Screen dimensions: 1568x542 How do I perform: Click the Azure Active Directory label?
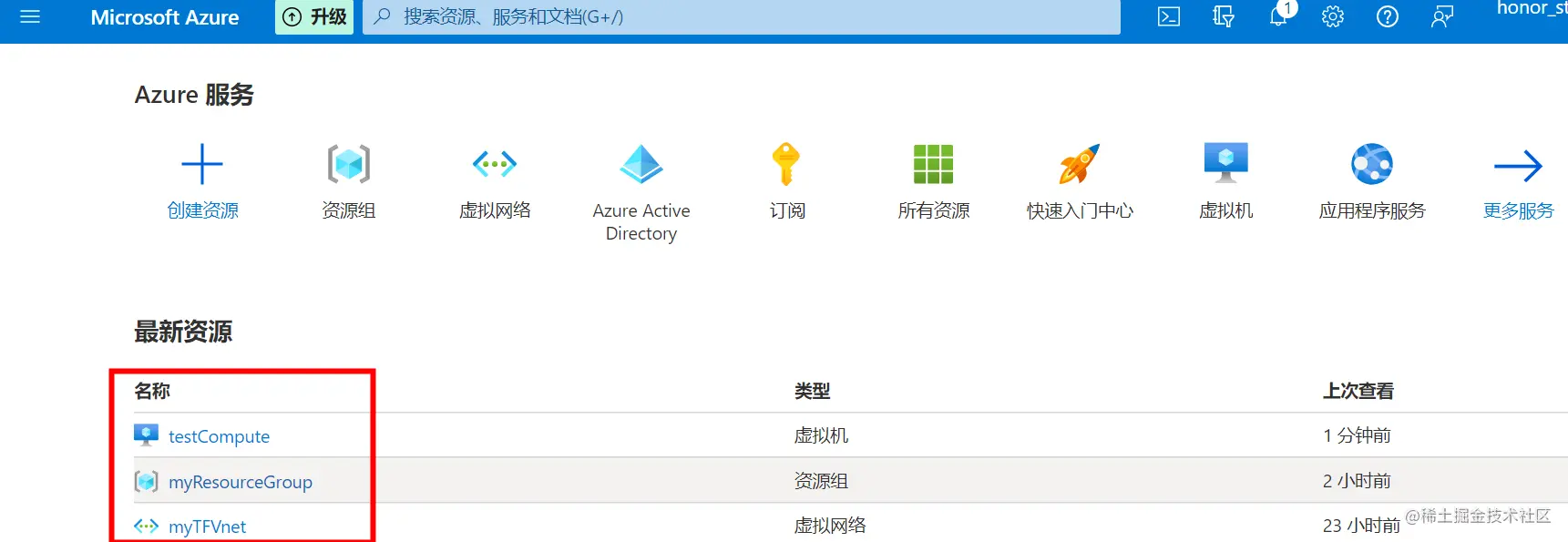click(x=641, y=222)
